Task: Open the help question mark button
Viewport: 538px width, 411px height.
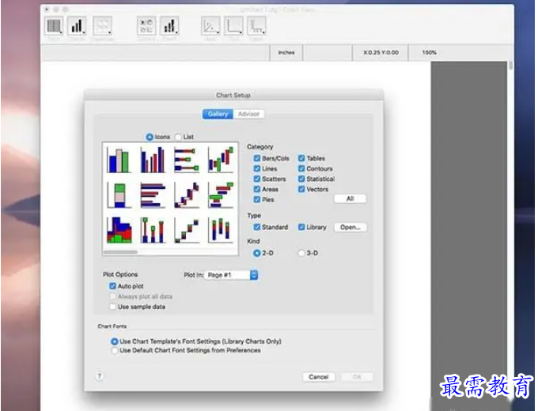Action: (99, 376)
